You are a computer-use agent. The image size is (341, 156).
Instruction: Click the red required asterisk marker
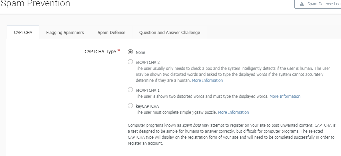[119, 51]
